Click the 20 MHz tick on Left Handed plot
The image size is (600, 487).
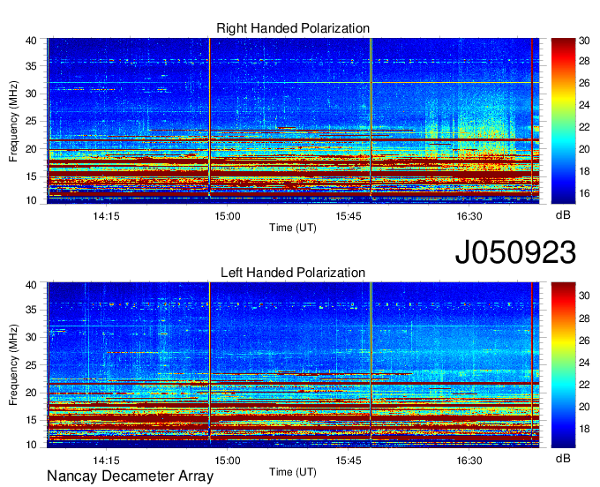pos(31,393)
